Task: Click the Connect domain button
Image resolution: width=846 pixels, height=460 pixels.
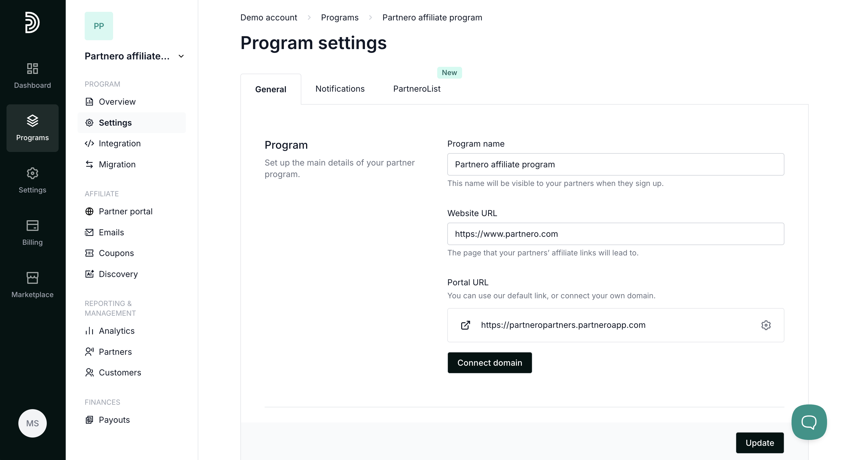Action: [x=489, y=362]
